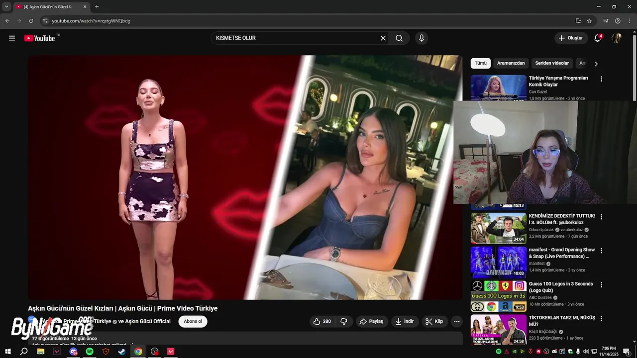Screen dimensions: 637x358
Task: Open manifest Grand Opening Show thumbnail
Action: click(499, 262)
